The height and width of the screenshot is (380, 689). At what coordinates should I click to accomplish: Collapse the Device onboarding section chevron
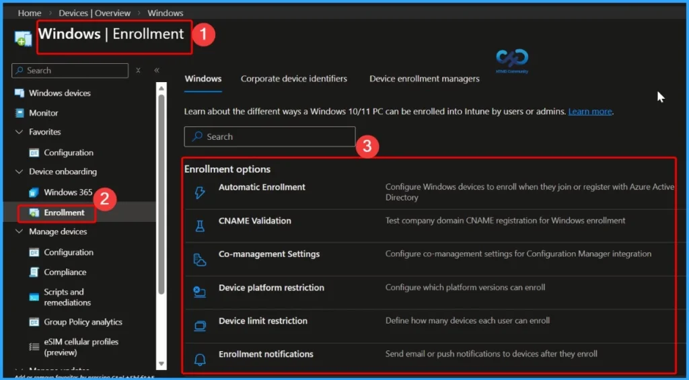coord(19,172)
